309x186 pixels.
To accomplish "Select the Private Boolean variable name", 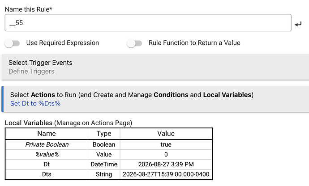I will pos(47,144).
